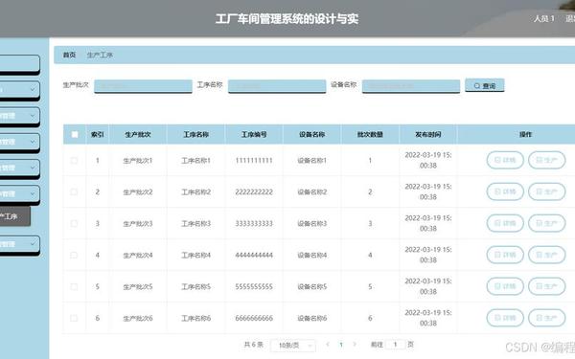Click the 发布时间 column header
This screenshot has height=359, width=575.
point(428,134)
